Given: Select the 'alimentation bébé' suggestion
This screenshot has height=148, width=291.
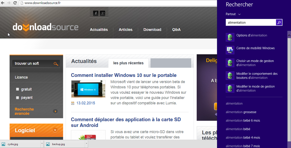Looking at the screenshot, I should click(x=238, y=129).
